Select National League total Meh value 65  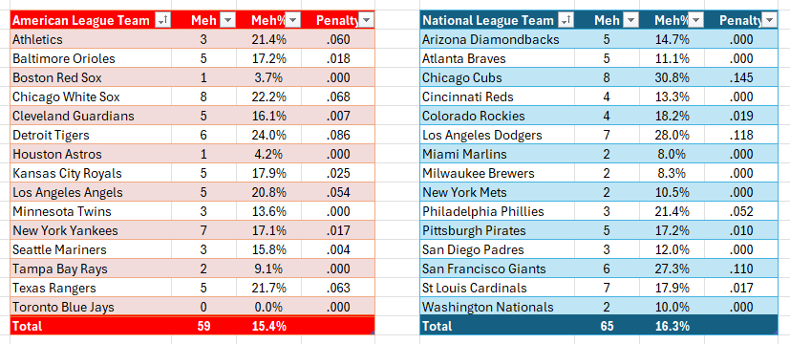pos(607,326)
